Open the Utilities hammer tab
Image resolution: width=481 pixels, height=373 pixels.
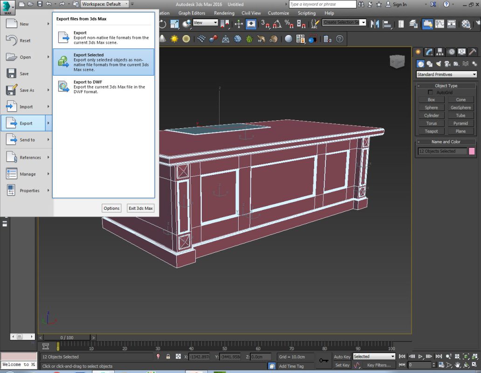pos(472,52)
